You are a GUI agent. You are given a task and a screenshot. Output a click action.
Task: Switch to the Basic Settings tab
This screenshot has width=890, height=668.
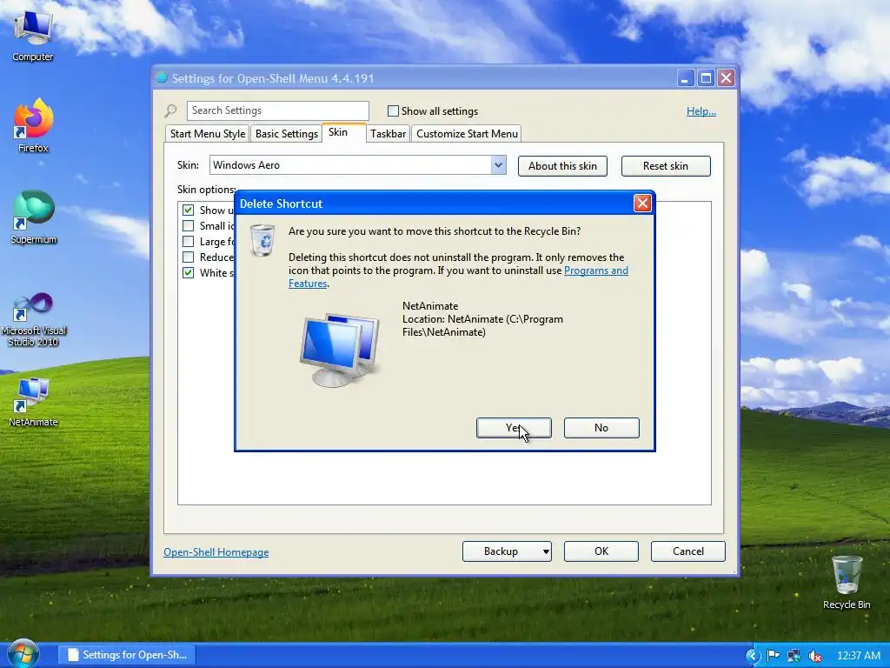point(287,134)
